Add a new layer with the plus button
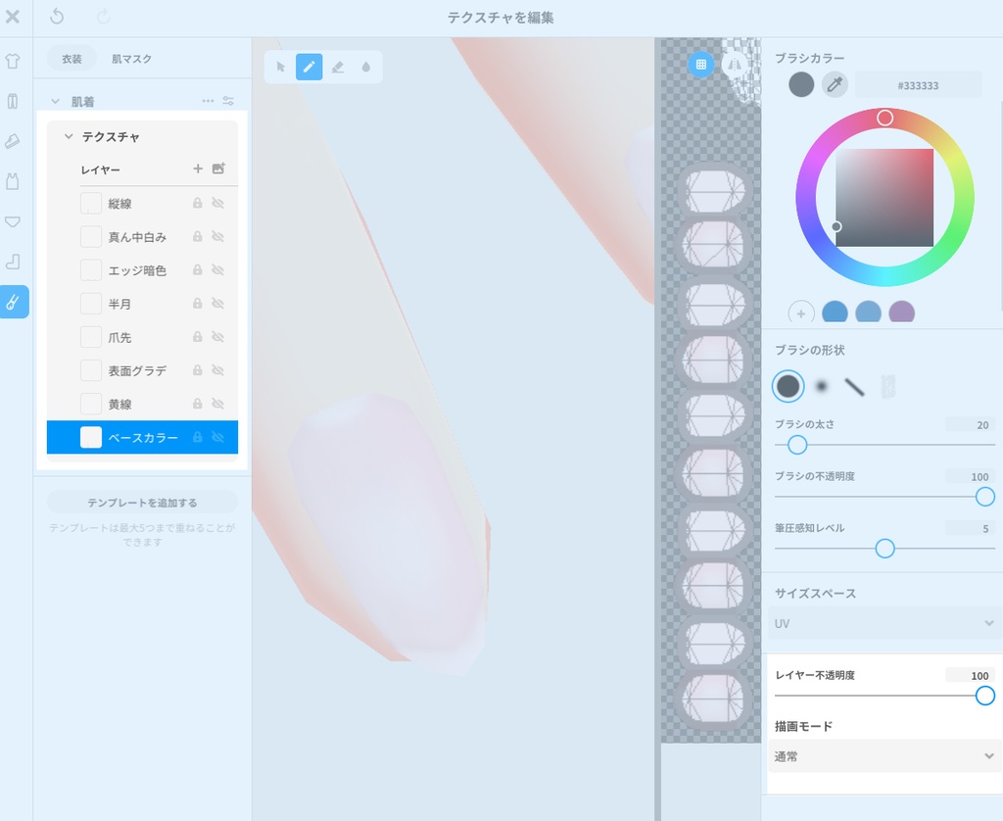1003x821 pixels. 198,169
